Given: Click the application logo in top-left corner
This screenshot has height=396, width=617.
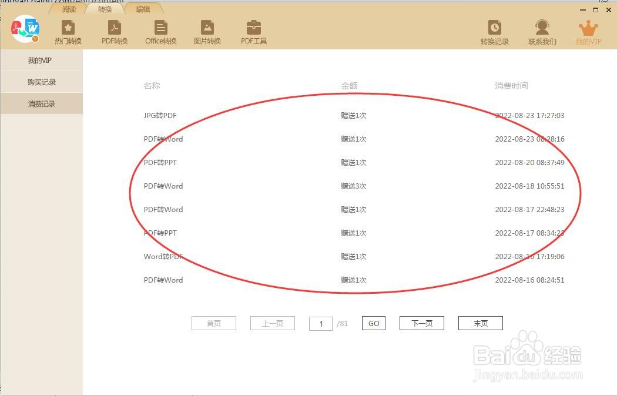Looking at the screenshot, I should click(25, 29).
